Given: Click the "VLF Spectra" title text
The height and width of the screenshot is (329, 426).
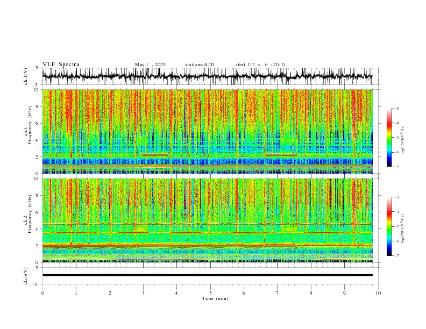Looking at the screenshot, I should coord(61,65).
